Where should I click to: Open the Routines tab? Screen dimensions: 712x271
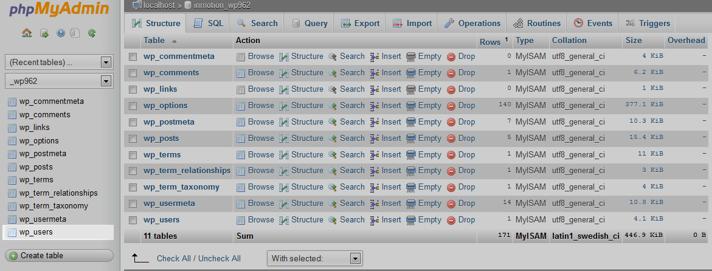[x=537, y=23]
